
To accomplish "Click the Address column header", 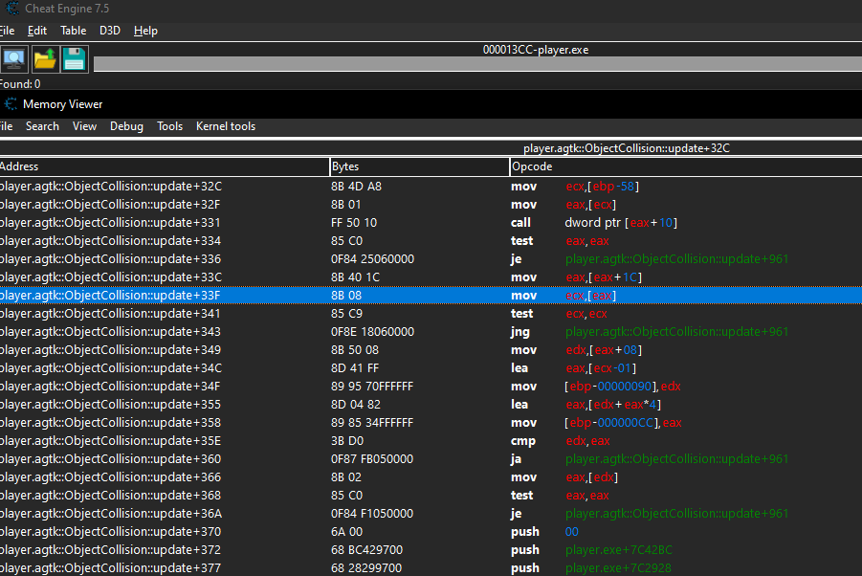I will 163,166.
